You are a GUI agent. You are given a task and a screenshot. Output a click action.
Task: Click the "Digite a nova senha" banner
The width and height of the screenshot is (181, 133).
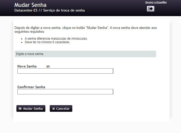coord(85,54)
